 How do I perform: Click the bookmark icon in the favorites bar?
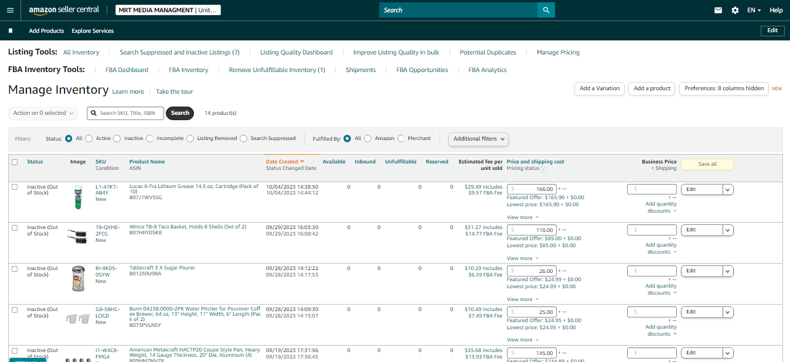tap(11, 30)
